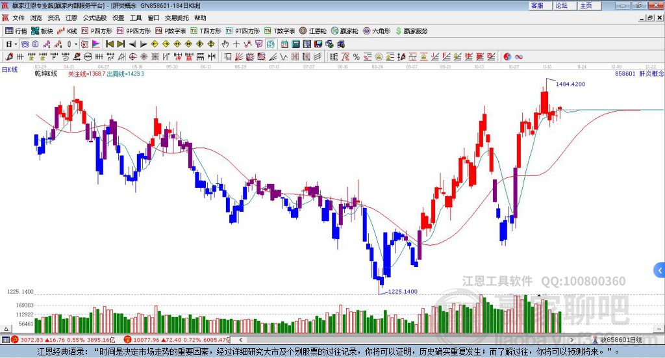This screenshot has width=665, height=358.
Task: Select the hand pan tool
Action: [225, 44]
